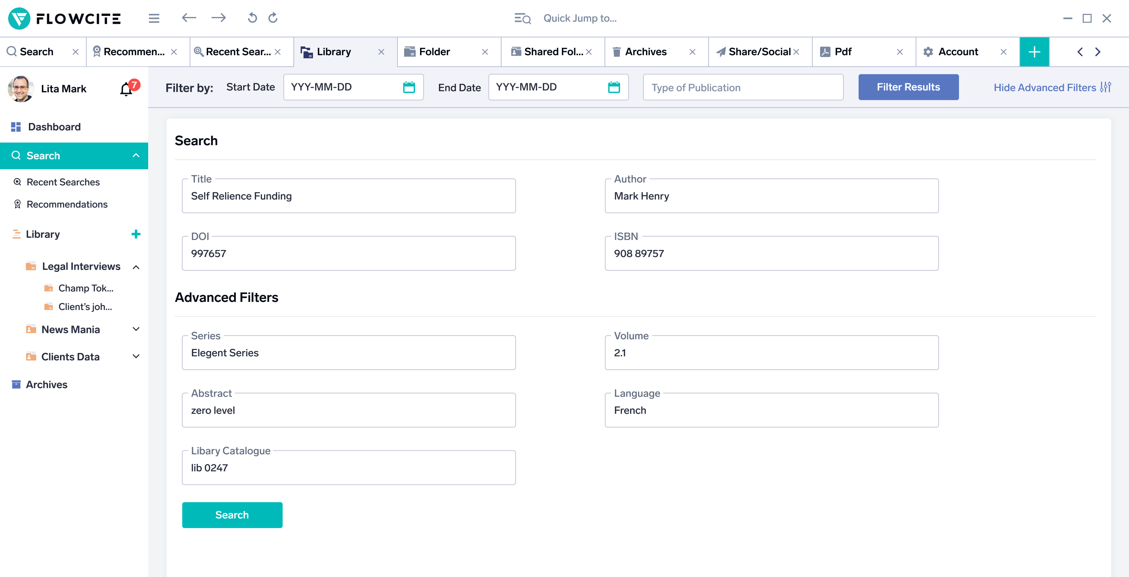Expand the Clients Data folder
Screen dimensions: 1129x577
pyautogui.click(x=136, y=356)
